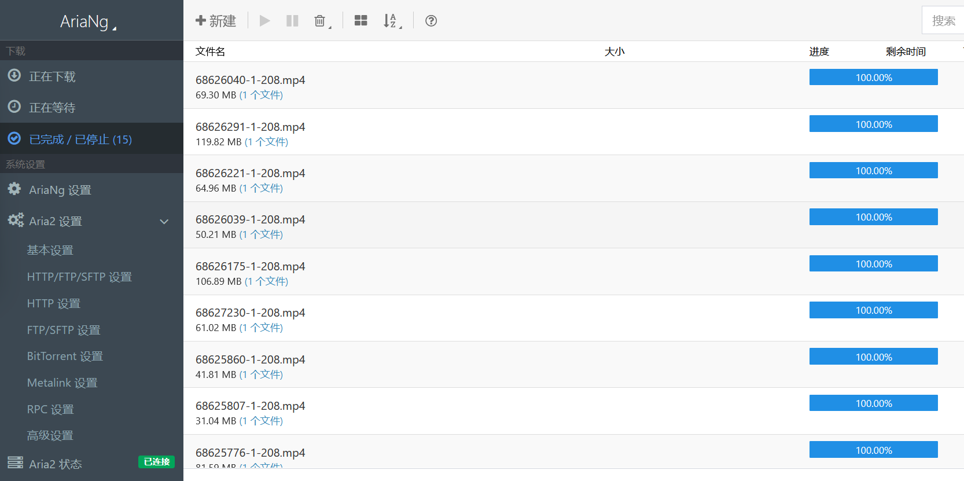The height and width of the screenshot is (481, 964).
Task: Open HTTP 设置 page
Action: (54, 303)
